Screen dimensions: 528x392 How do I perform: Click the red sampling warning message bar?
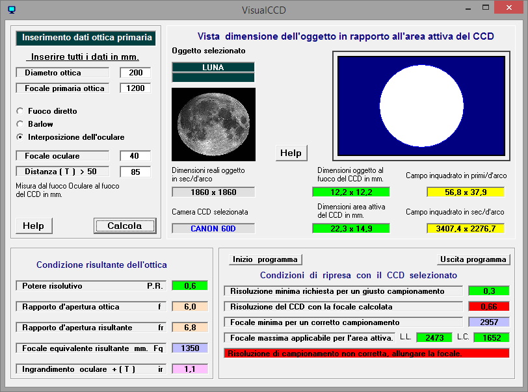[x=367, y=353]
